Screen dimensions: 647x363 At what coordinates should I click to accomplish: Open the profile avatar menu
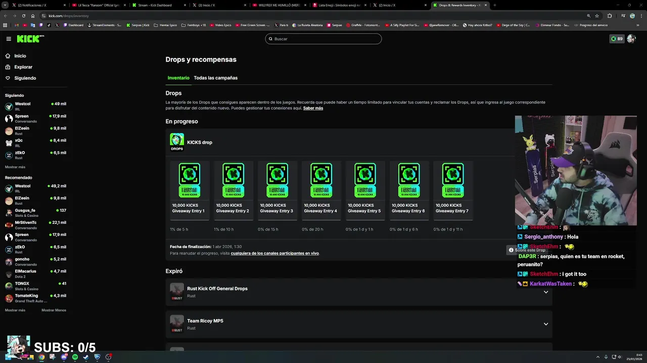(x=631, y=39)
